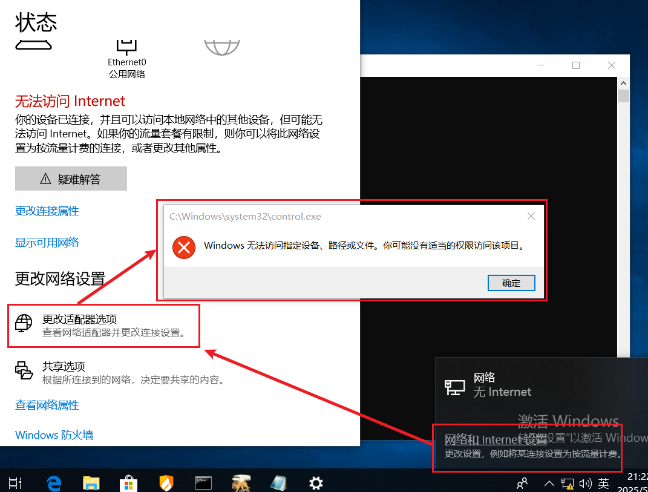
Task: Open 更改连接属性 link
Action: pyautogui.click(x=47, y=211)
